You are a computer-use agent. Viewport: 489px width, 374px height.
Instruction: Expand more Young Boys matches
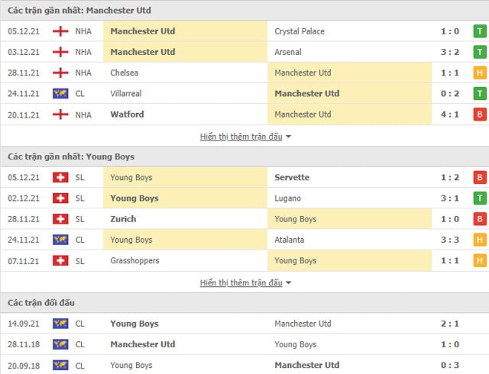241,282
